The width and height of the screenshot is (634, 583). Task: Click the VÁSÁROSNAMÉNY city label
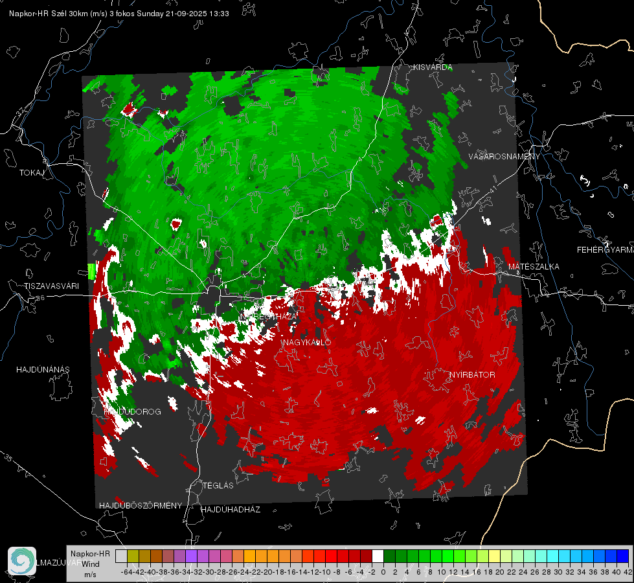[x=504, y=156]
